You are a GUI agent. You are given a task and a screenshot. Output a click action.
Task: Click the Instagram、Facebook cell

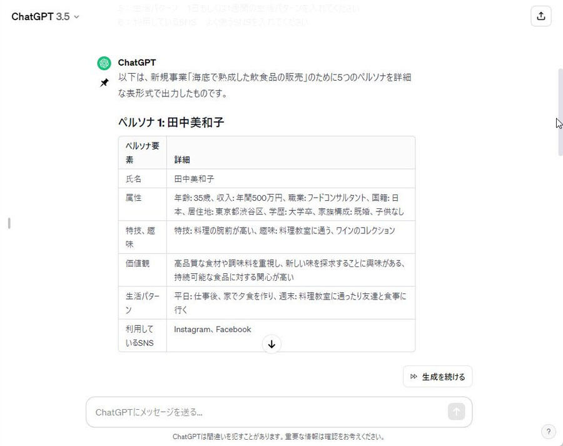coord(290,335)
